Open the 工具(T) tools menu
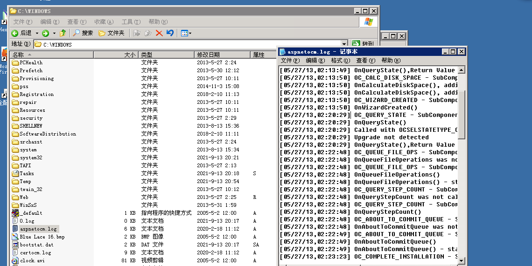 (x=131, y=22)
